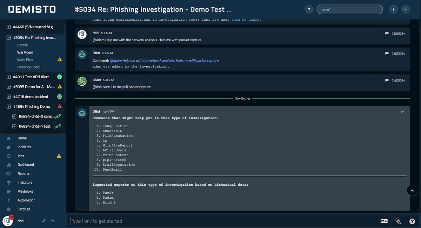Click ADListUsers in command list
Viewport: 421px width, 228px height.
point(114,150)
